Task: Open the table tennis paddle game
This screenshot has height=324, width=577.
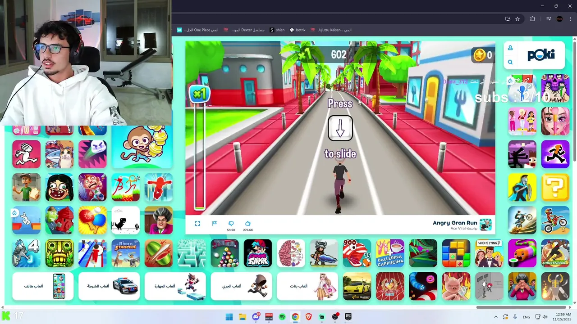Action: click(x=92, y=220)
